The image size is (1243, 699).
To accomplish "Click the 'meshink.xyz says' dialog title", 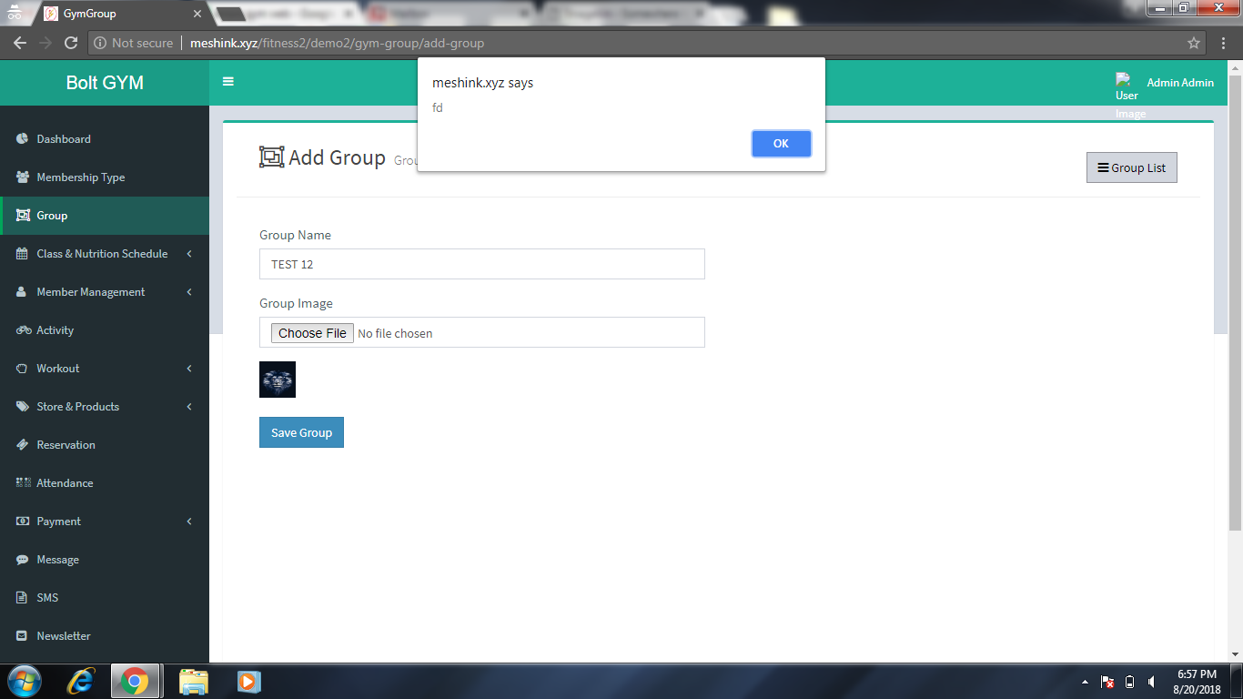I will 482,83.
